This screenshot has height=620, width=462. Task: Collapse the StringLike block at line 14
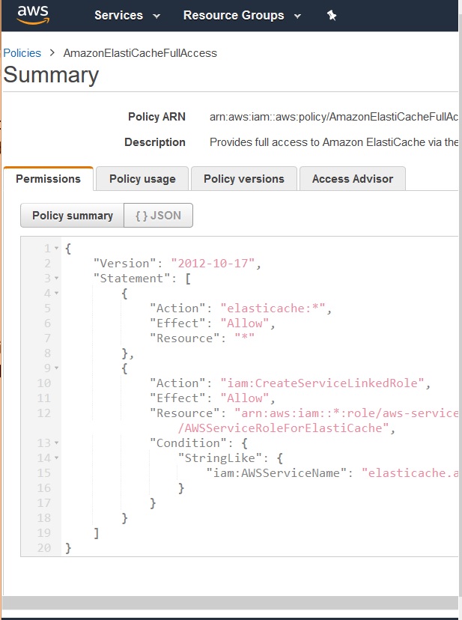pos(57,458)
